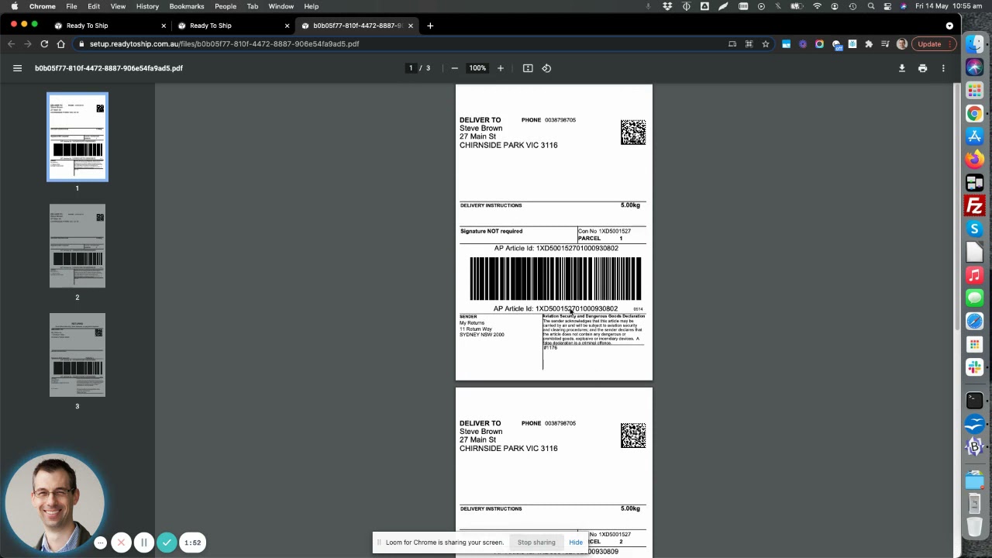Zoom out the PDF with minus
992x558 pixels.
pyautogui.click(x=455, y=68)
